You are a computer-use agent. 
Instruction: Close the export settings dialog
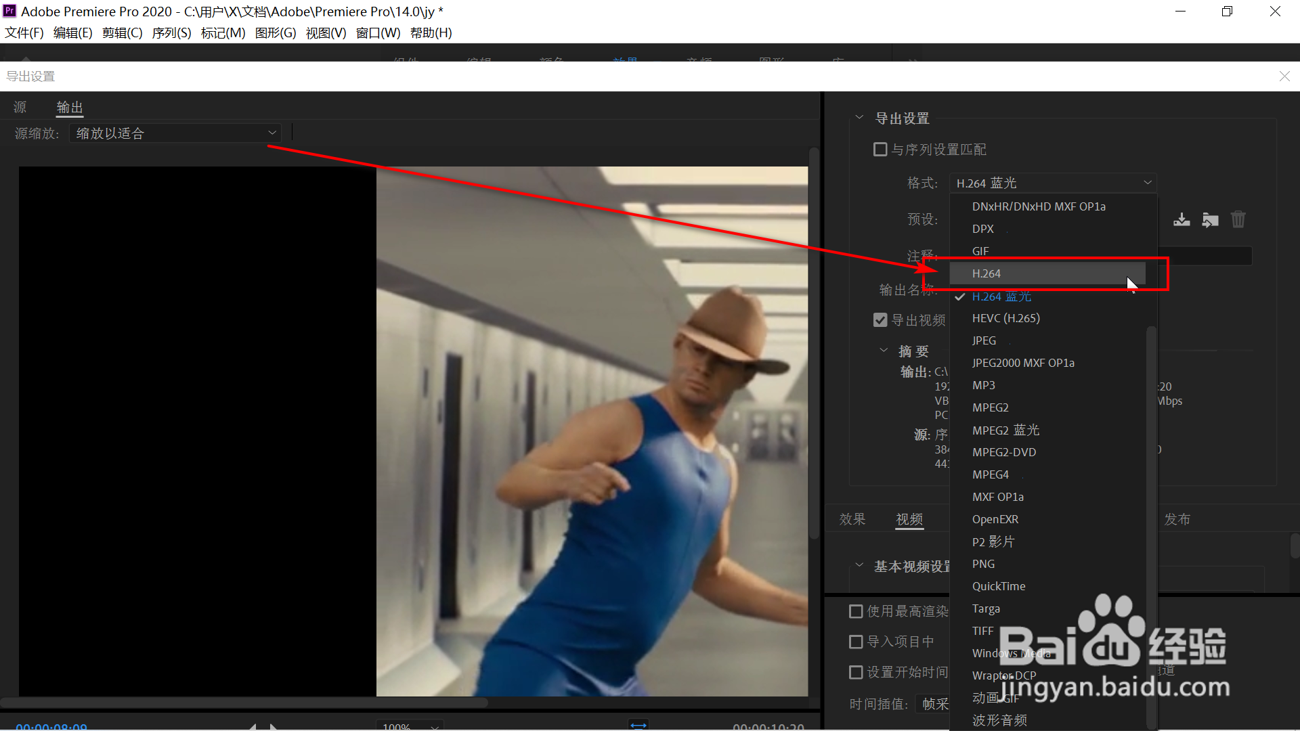tap(1284, 76)
